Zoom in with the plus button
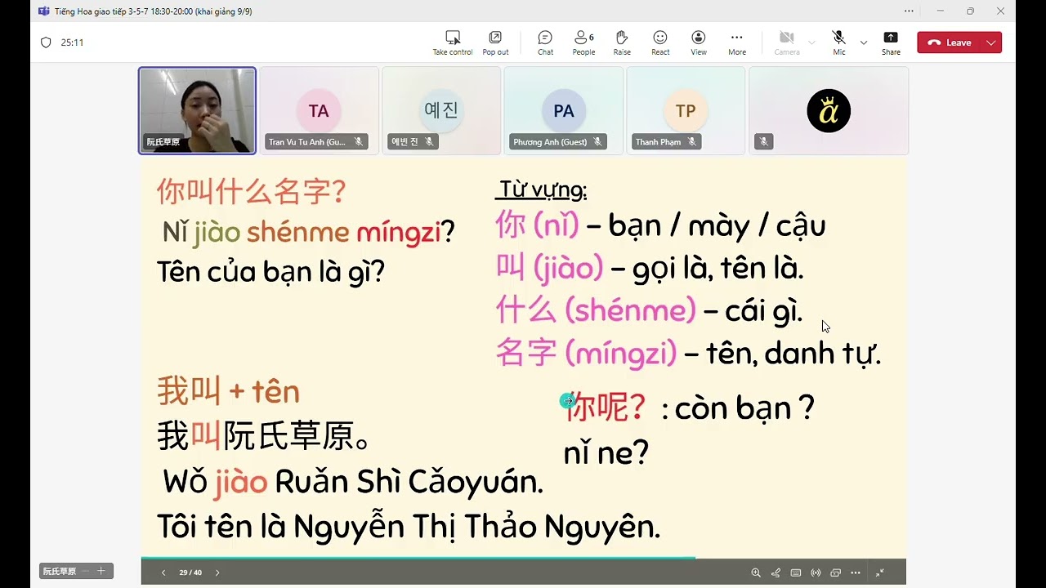Screen dimensions: 1046x588 coord(101,571)
